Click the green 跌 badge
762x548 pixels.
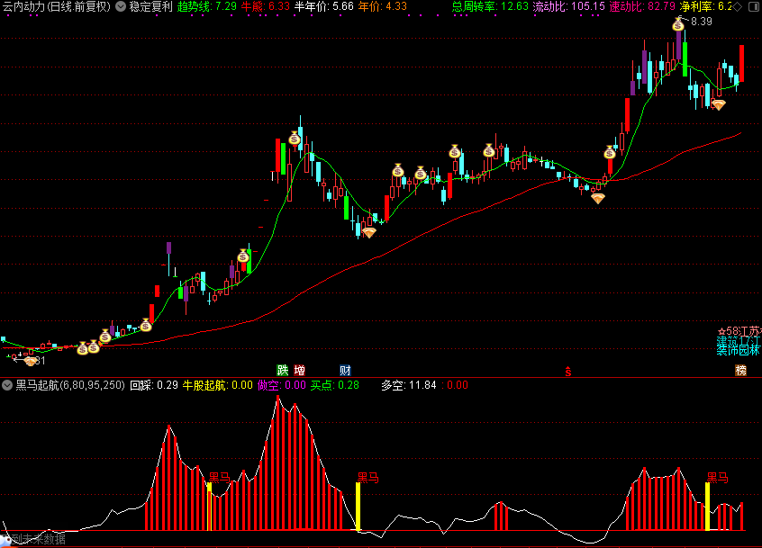point(282,371)
